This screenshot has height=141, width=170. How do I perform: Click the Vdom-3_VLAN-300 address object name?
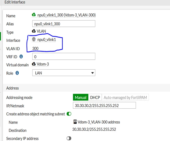pos(99,122)
